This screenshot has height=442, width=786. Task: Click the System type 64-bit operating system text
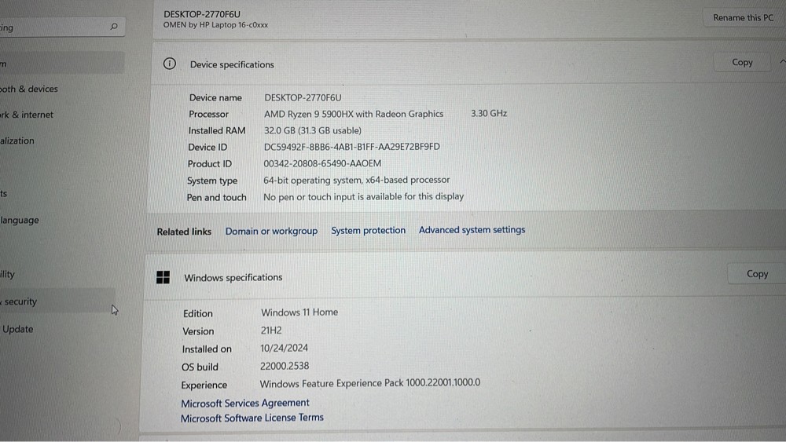point(356,180)
